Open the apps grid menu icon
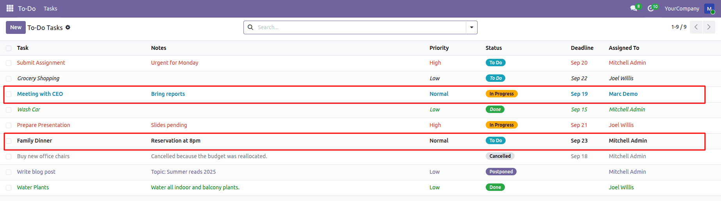 coord(10,8)
